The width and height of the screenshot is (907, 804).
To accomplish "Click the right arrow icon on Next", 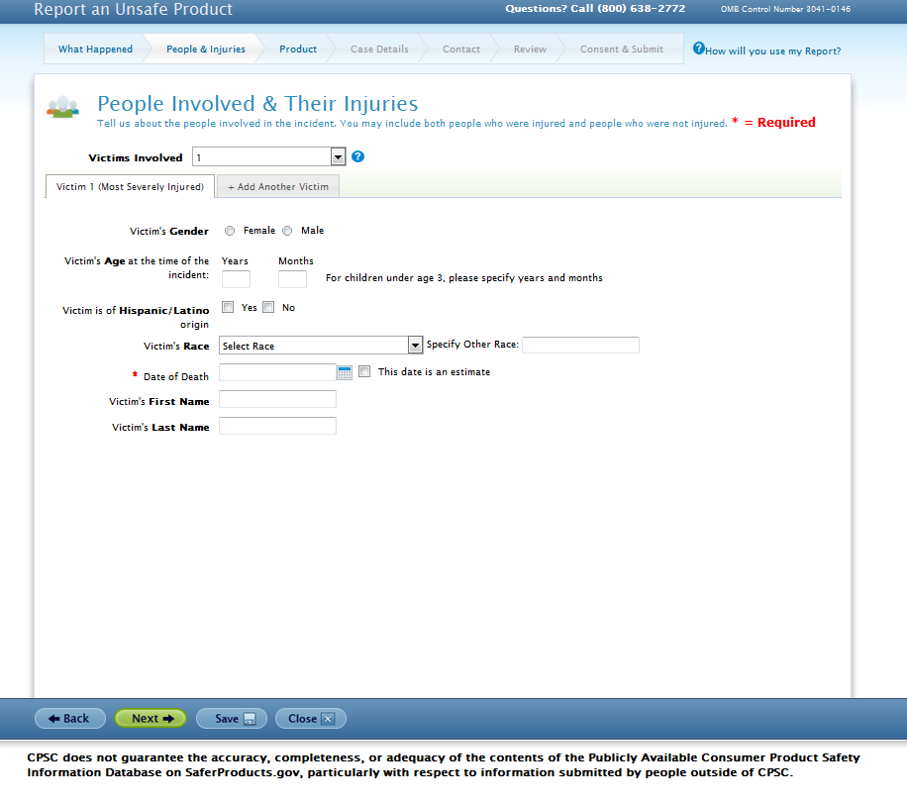I will pyautogui.click(x=168, y=719).
